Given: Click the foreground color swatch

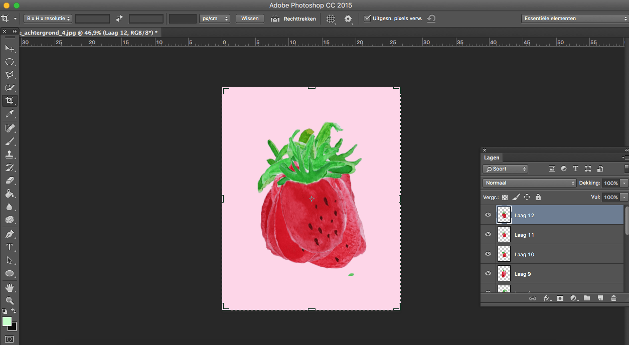Looking at the screenshot, I should (x=7, y=321).
